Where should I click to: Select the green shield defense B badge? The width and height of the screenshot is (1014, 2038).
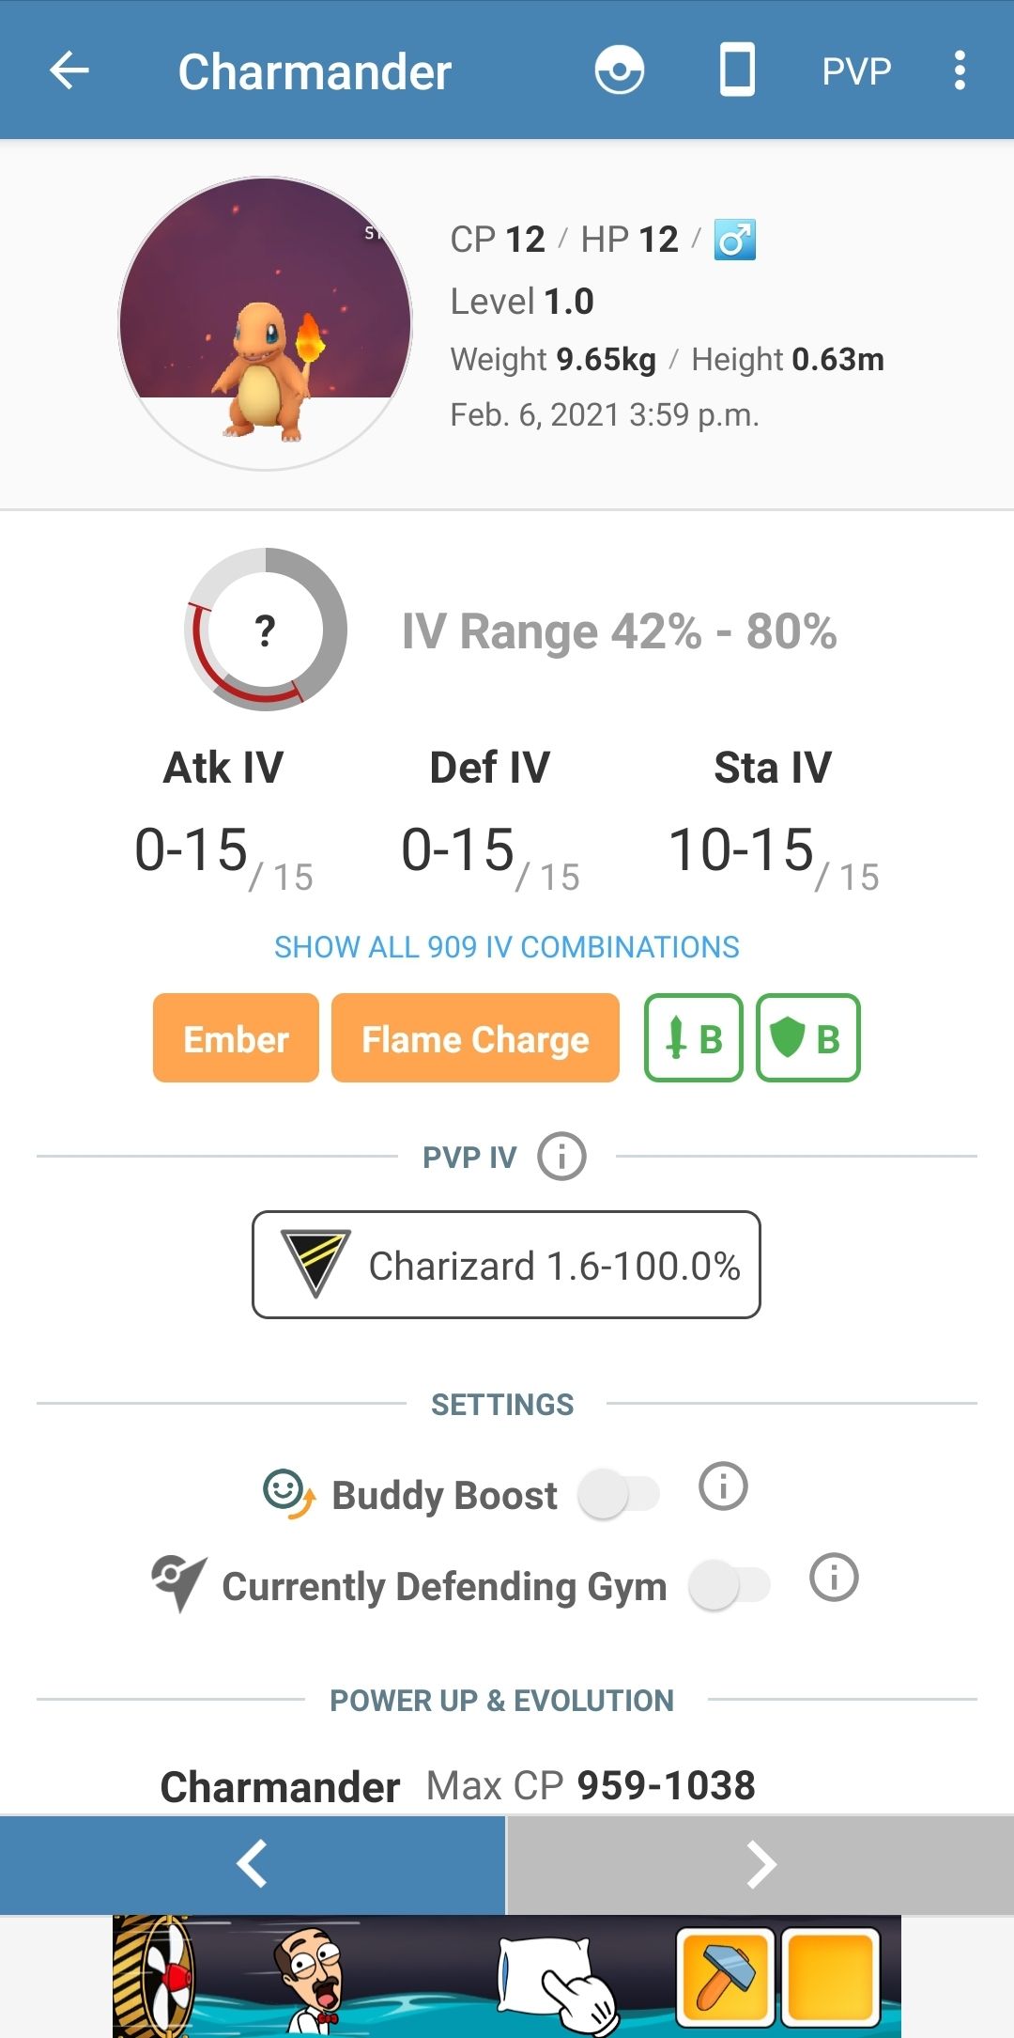pyautogui.click(x=807, y=1038)
